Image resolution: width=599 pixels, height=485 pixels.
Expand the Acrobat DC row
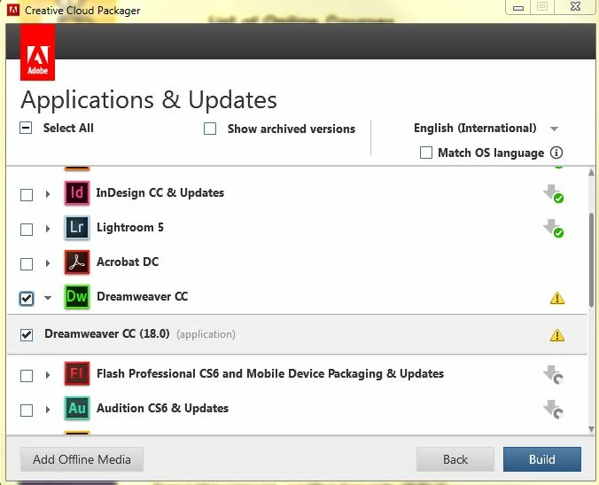(47, 263)
